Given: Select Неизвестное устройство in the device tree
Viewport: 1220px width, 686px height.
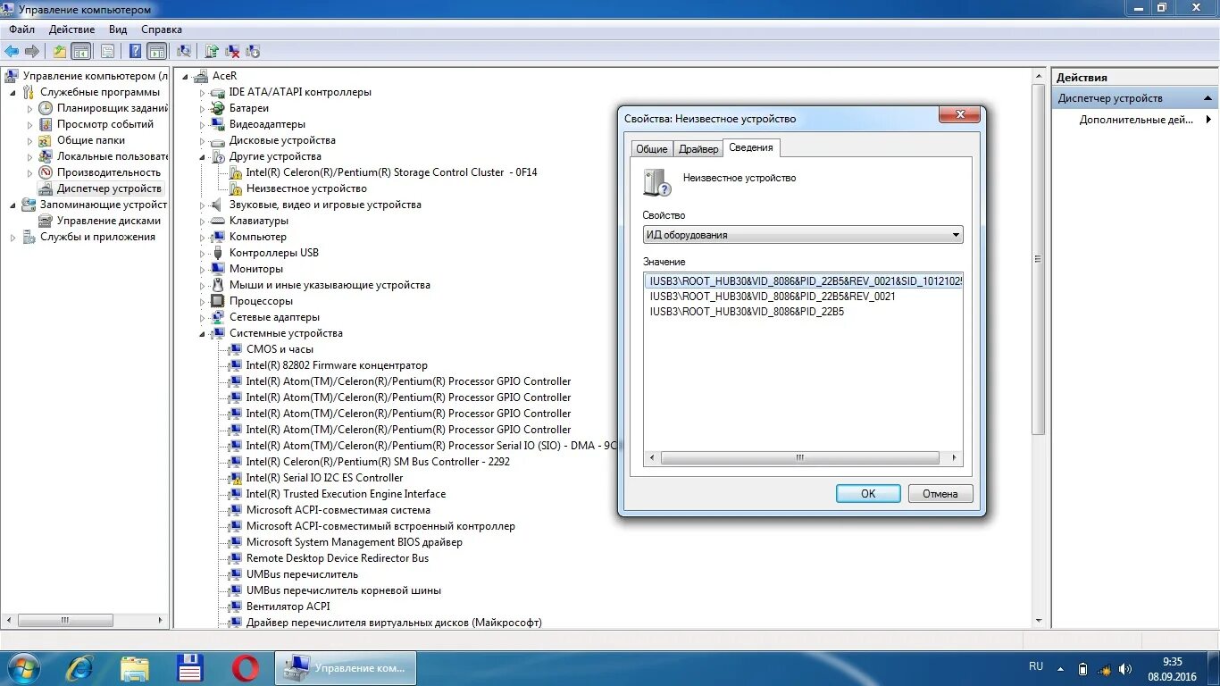Looking at the screenshot, I should coord(306,188).
